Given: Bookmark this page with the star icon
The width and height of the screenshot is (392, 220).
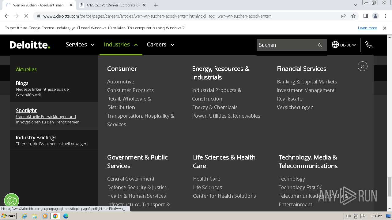Looking at the screenshot, I should [353, 16].
